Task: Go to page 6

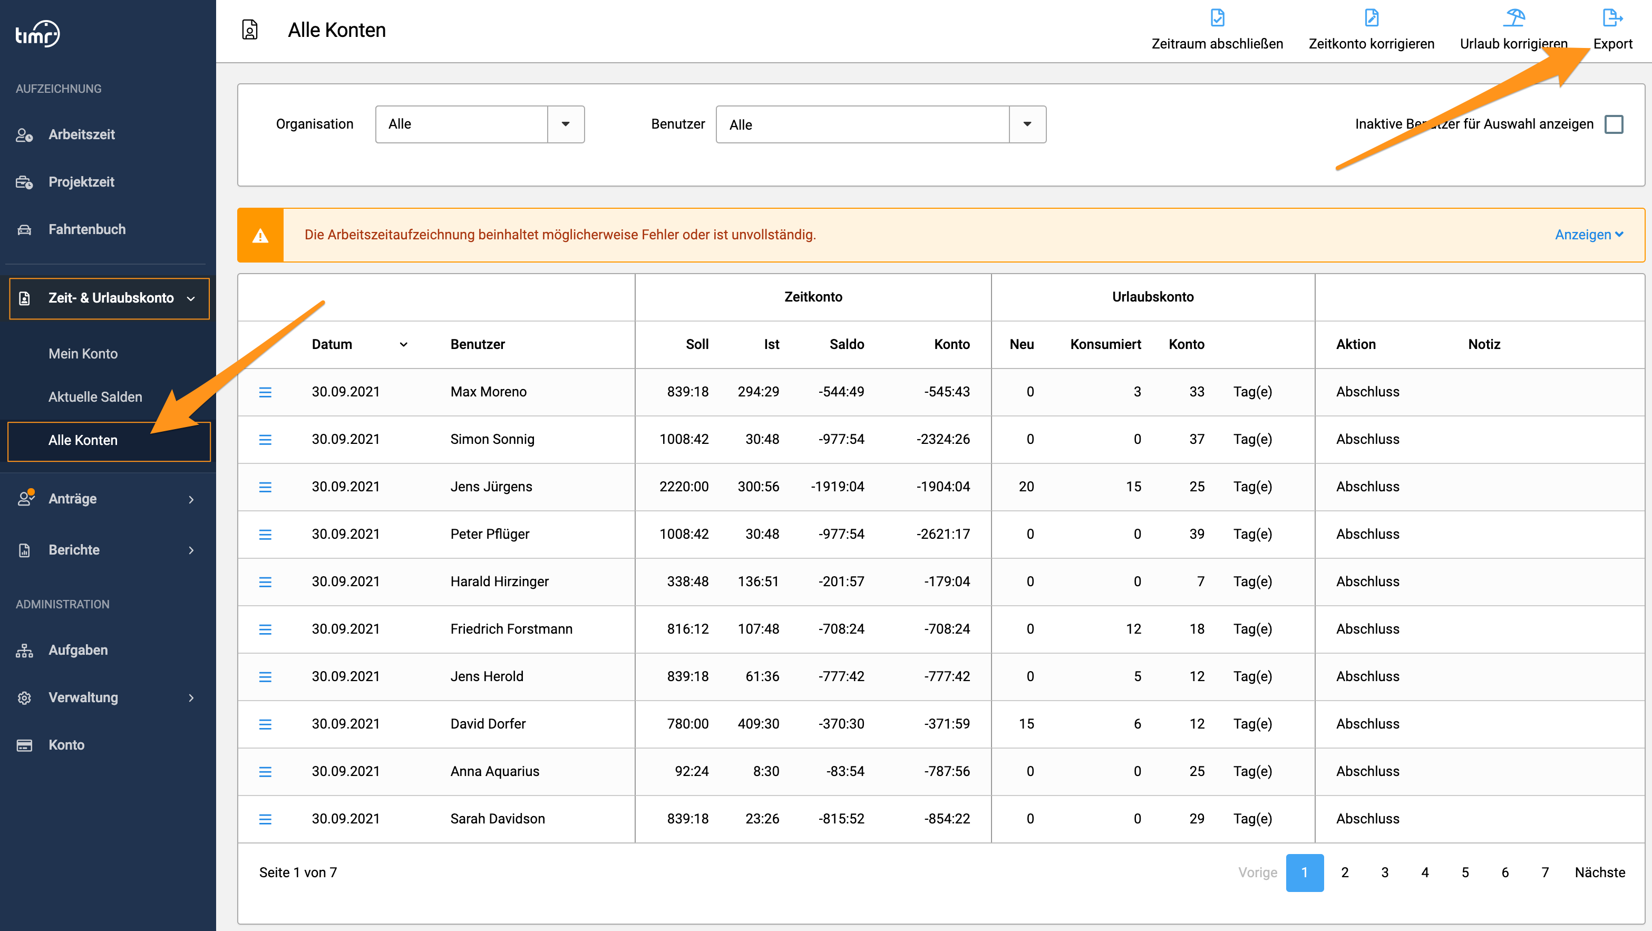Action: (1505, 872)
